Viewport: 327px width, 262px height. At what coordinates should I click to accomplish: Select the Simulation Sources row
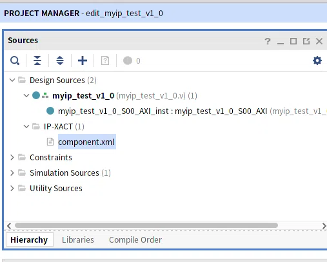[70, 173]
